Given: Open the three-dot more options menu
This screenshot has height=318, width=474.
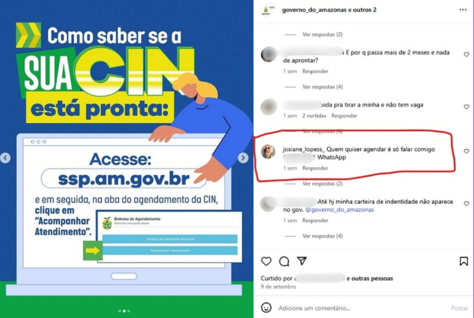Looking at the screenshot, I should coord(463,10).
